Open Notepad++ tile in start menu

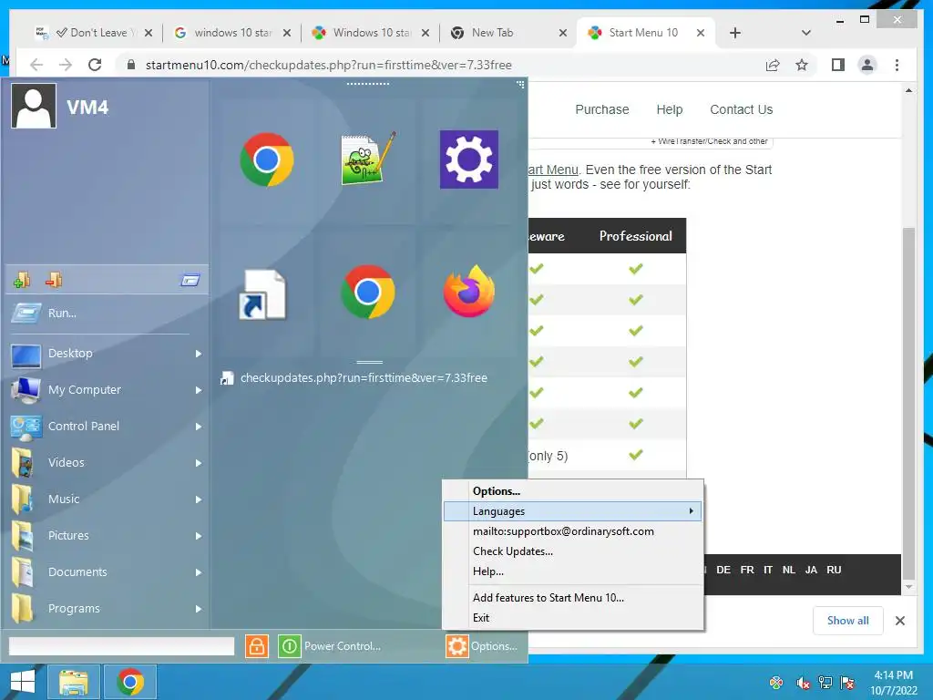(x=368, y=159)
